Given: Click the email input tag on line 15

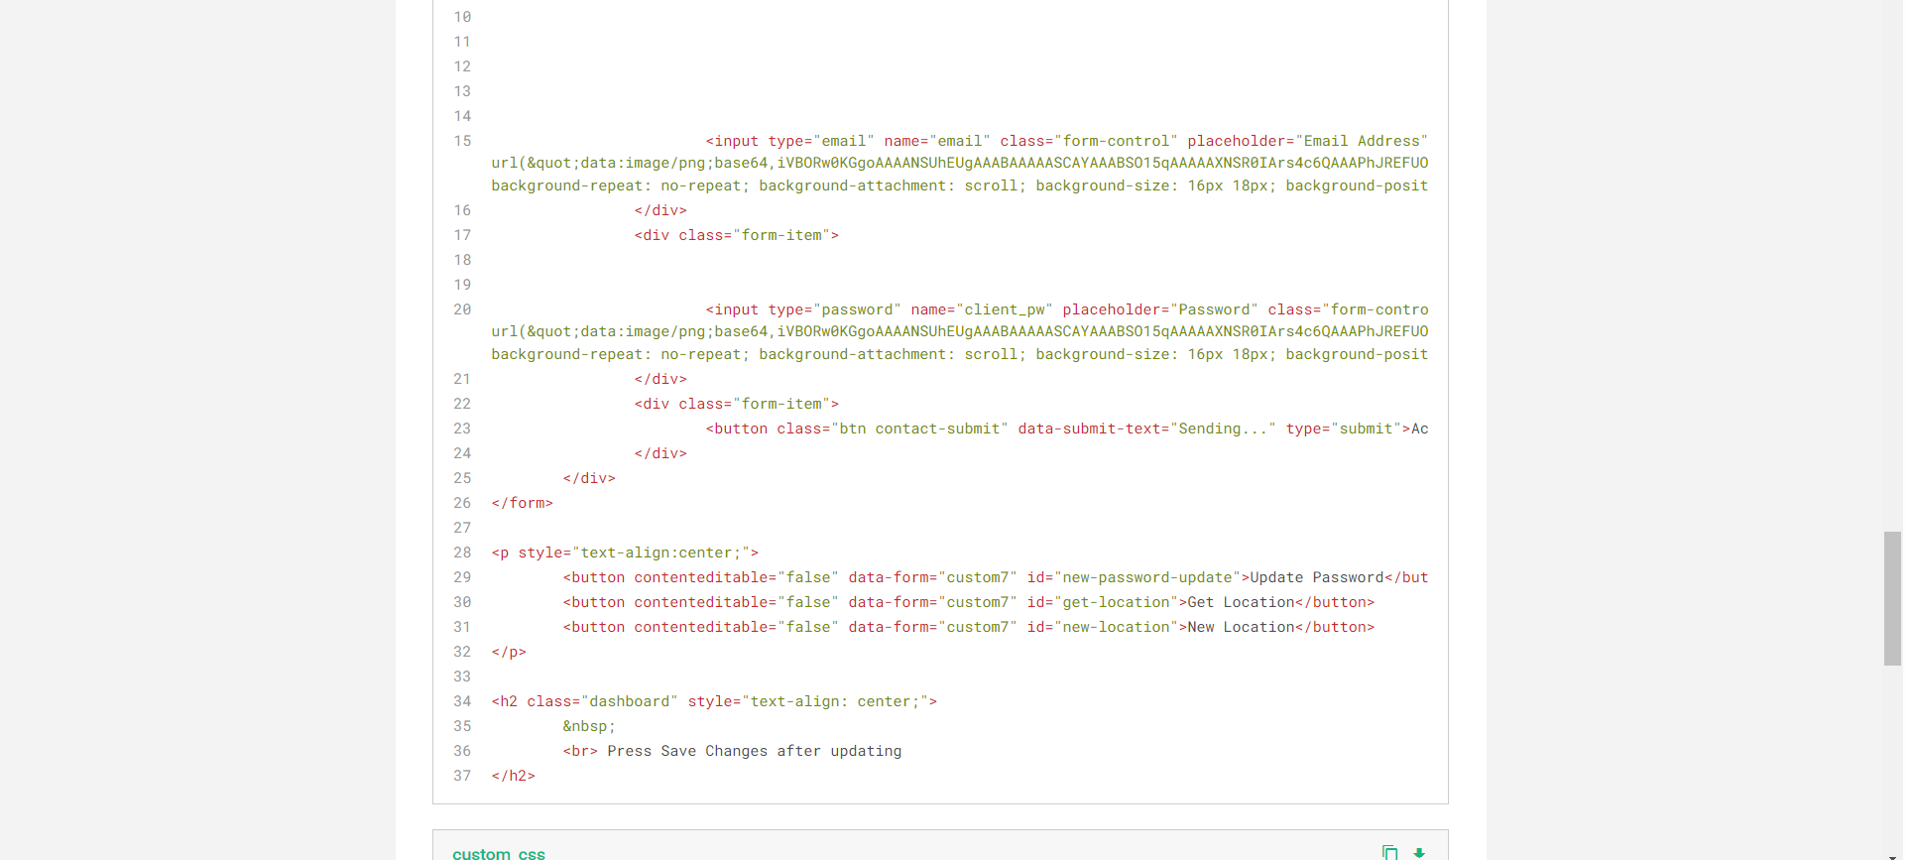Looking at the screenshot, I should (1067, 141).
